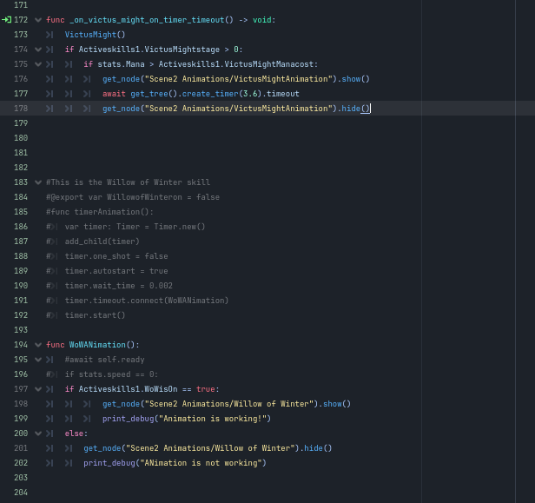
Task: Click 'VictusMightManacost' on line 175
Action: coord(269,64)
